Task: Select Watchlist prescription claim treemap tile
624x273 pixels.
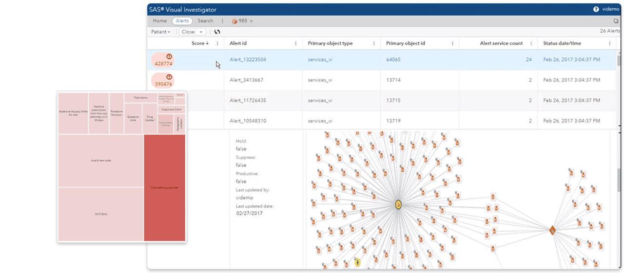Action: 99,113
